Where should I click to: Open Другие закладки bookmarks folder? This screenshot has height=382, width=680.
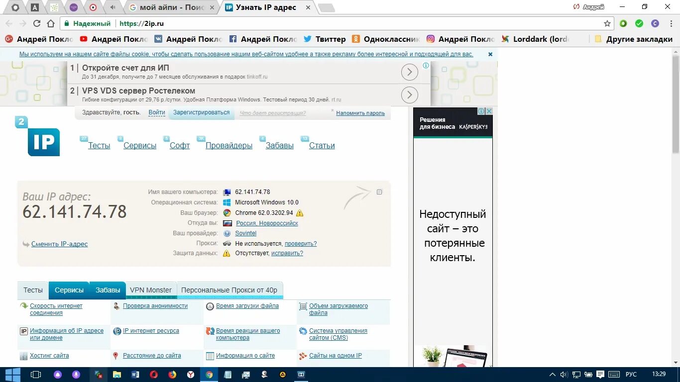coord(634,39)
